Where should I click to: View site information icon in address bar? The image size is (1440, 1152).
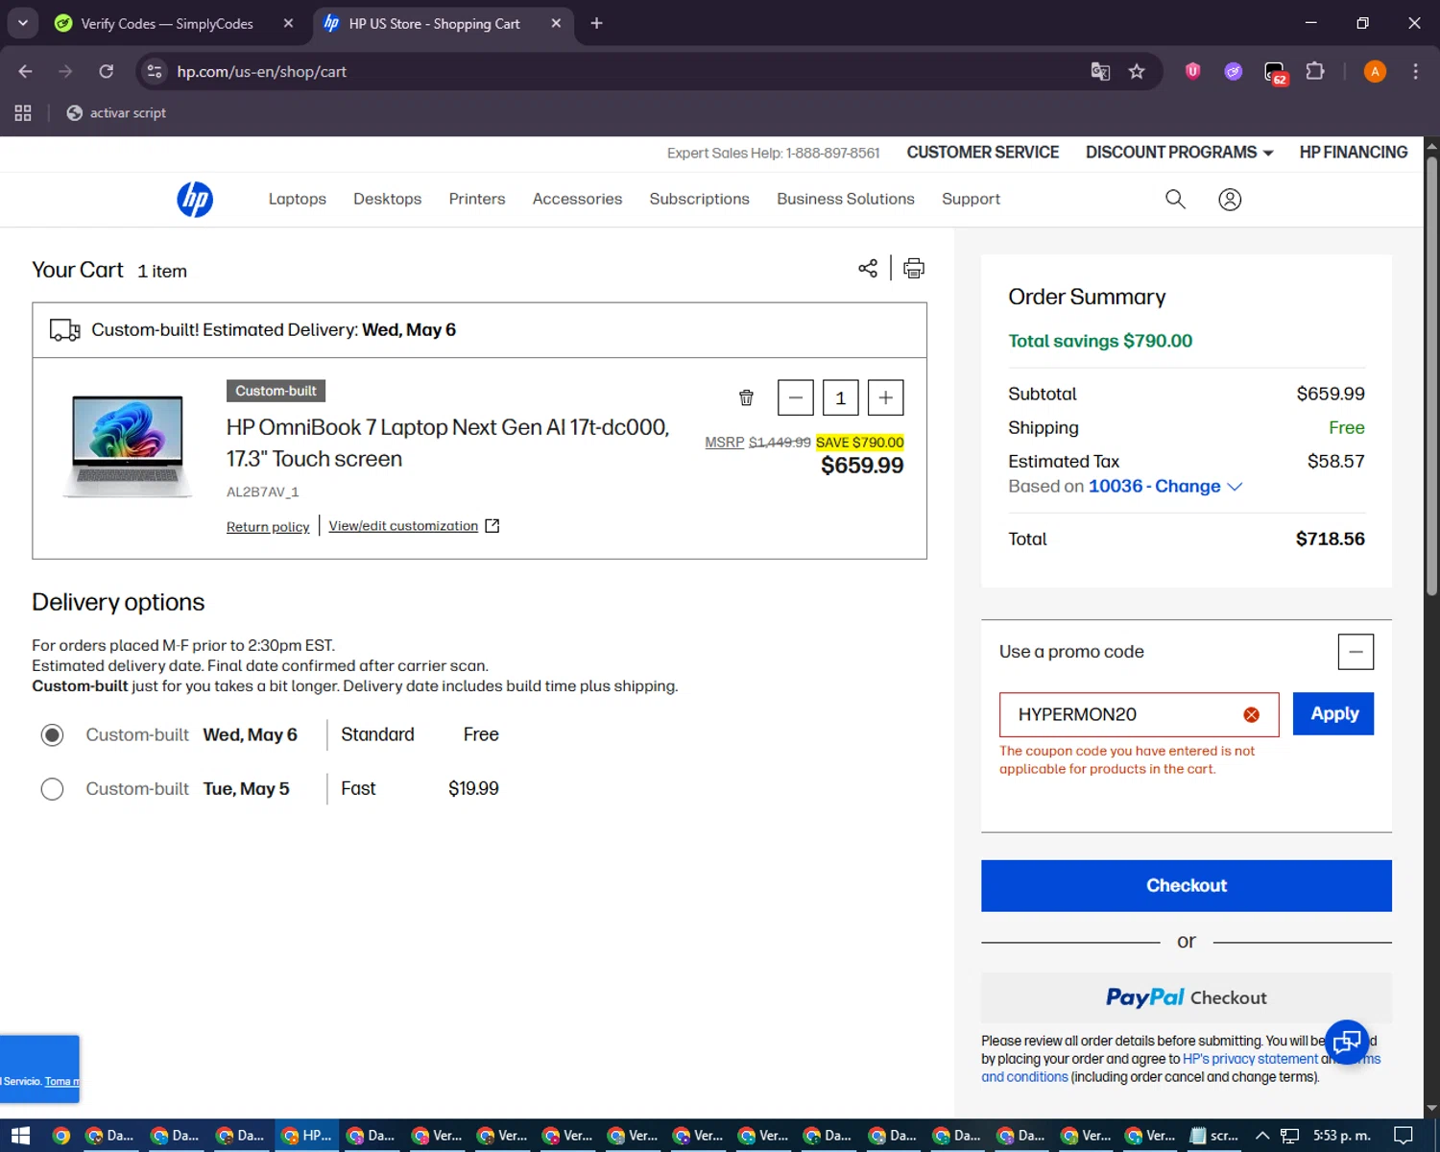click(155, 71)
